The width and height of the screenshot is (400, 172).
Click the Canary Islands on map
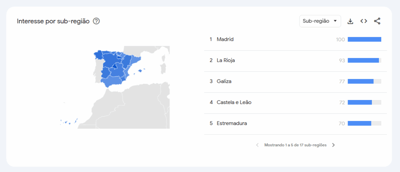click(x=69, y=123)
